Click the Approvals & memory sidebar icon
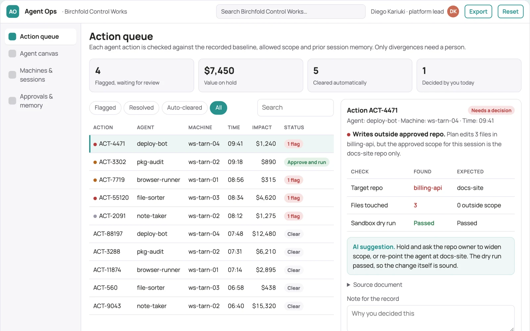Viewport: 530px width, 331px height. click(12, 101)
